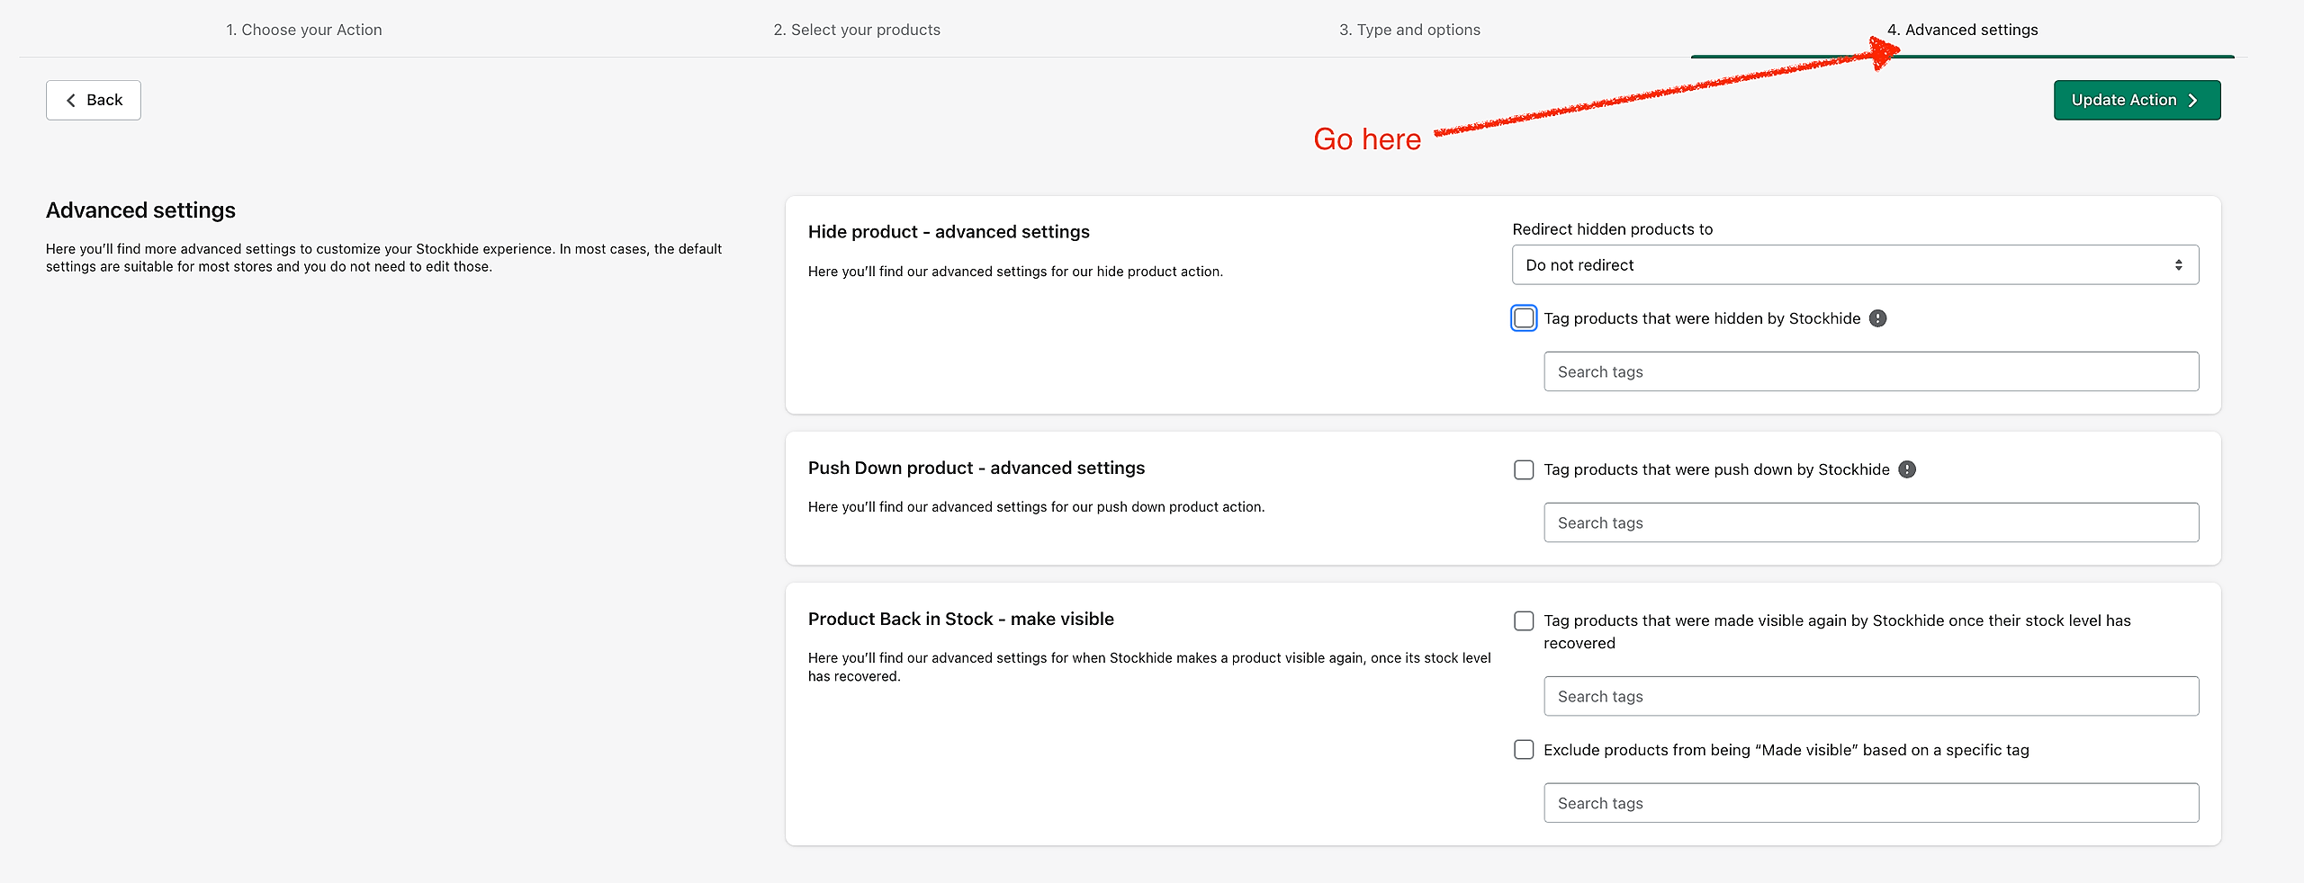2304x883 pixels.
Task: Select the Advanced settings step tab
Action: 1962,30
